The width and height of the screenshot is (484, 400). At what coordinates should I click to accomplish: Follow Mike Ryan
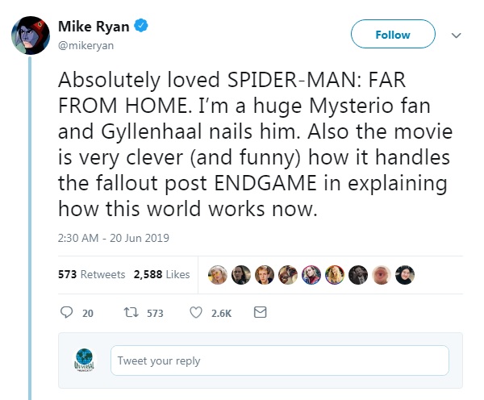click(393, 35)
